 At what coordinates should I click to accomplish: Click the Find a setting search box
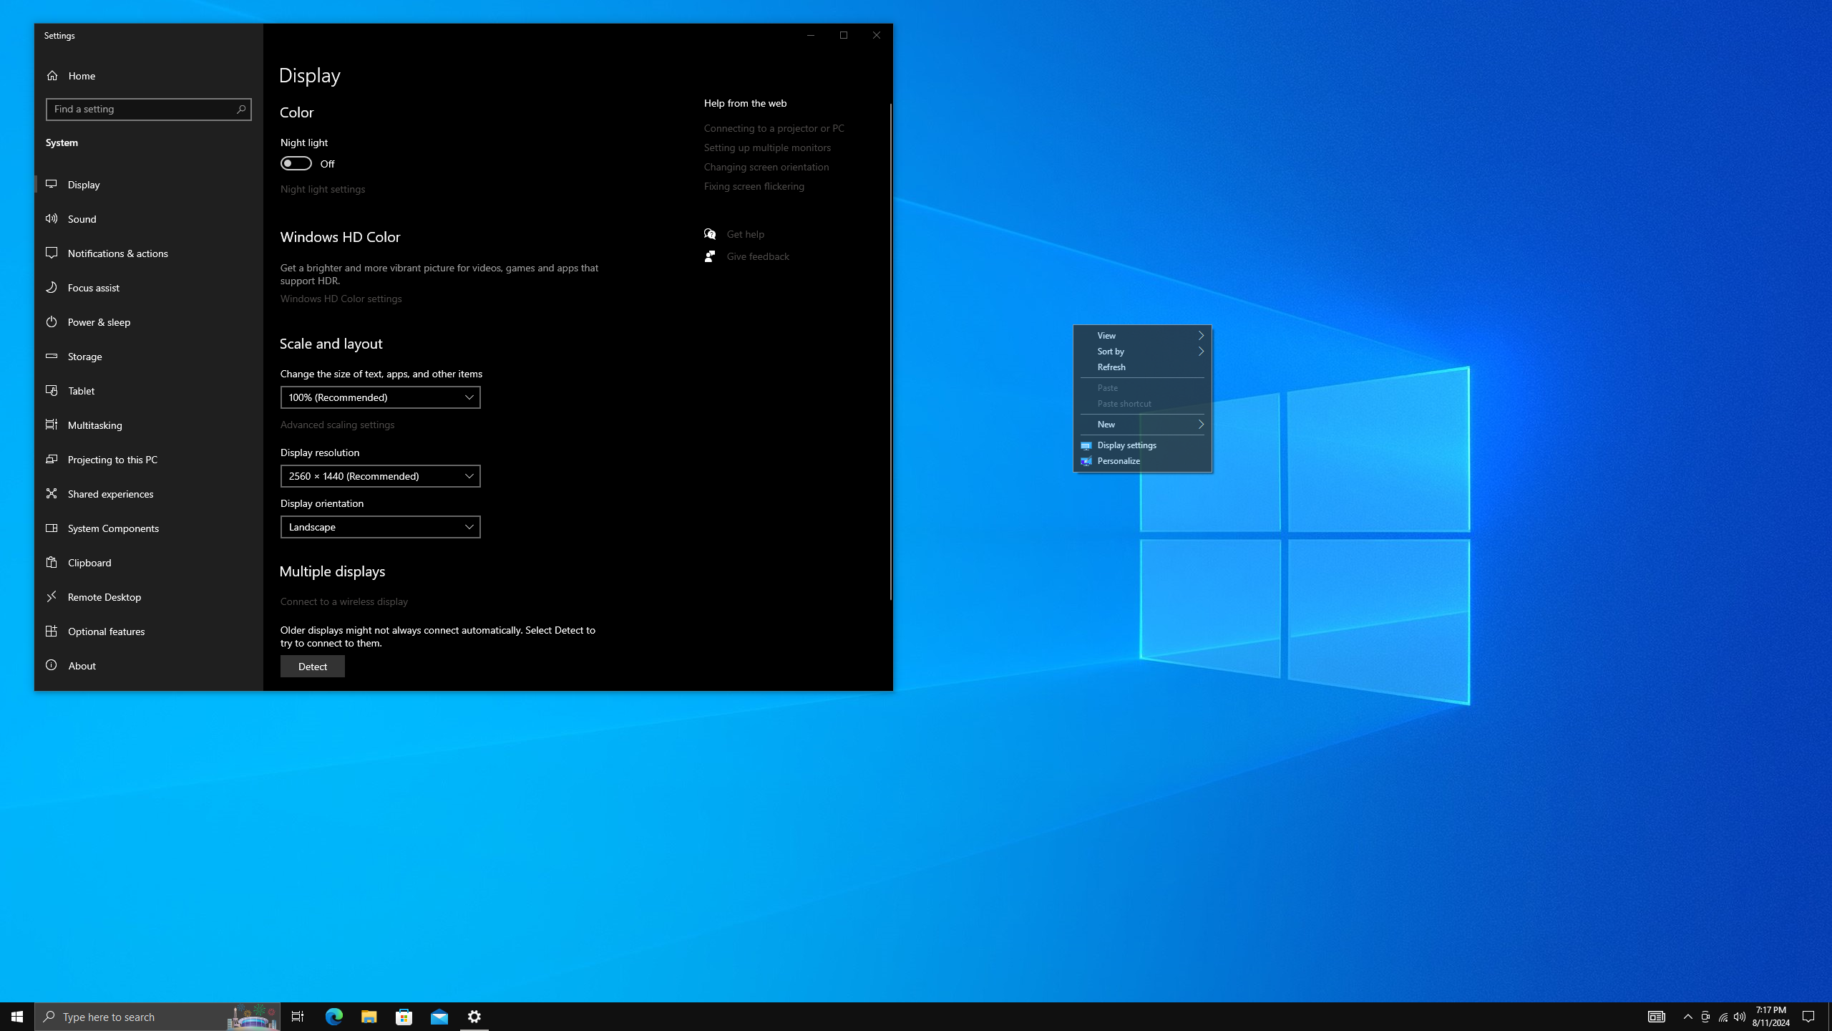[142, 109]
